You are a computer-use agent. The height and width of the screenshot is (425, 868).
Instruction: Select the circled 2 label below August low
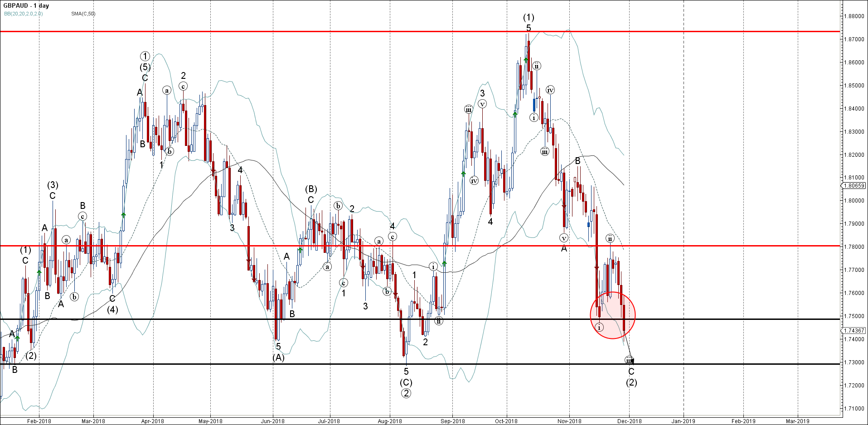click(406, 393)
